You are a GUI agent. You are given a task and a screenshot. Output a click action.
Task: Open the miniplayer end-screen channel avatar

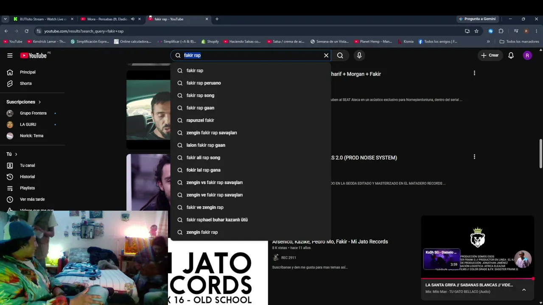coord(523,259)
